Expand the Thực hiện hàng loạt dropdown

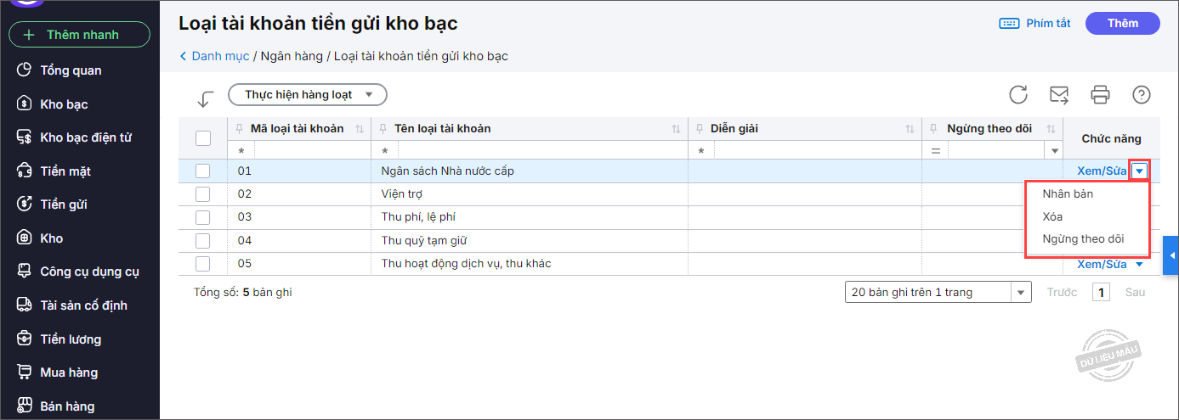point(308,95)
